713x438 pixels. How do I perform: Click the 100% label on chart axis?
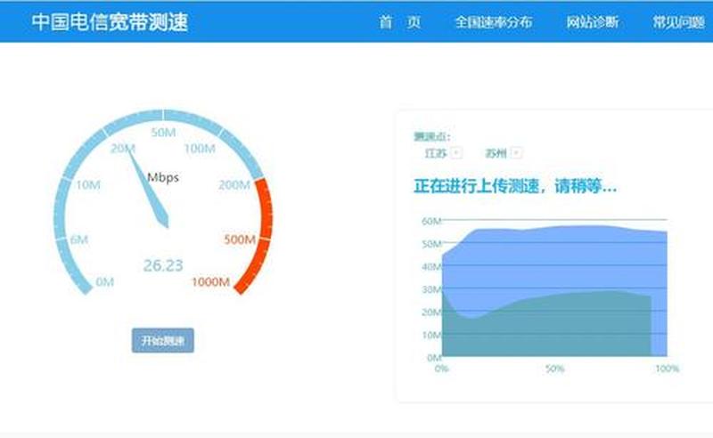(667, 369)
